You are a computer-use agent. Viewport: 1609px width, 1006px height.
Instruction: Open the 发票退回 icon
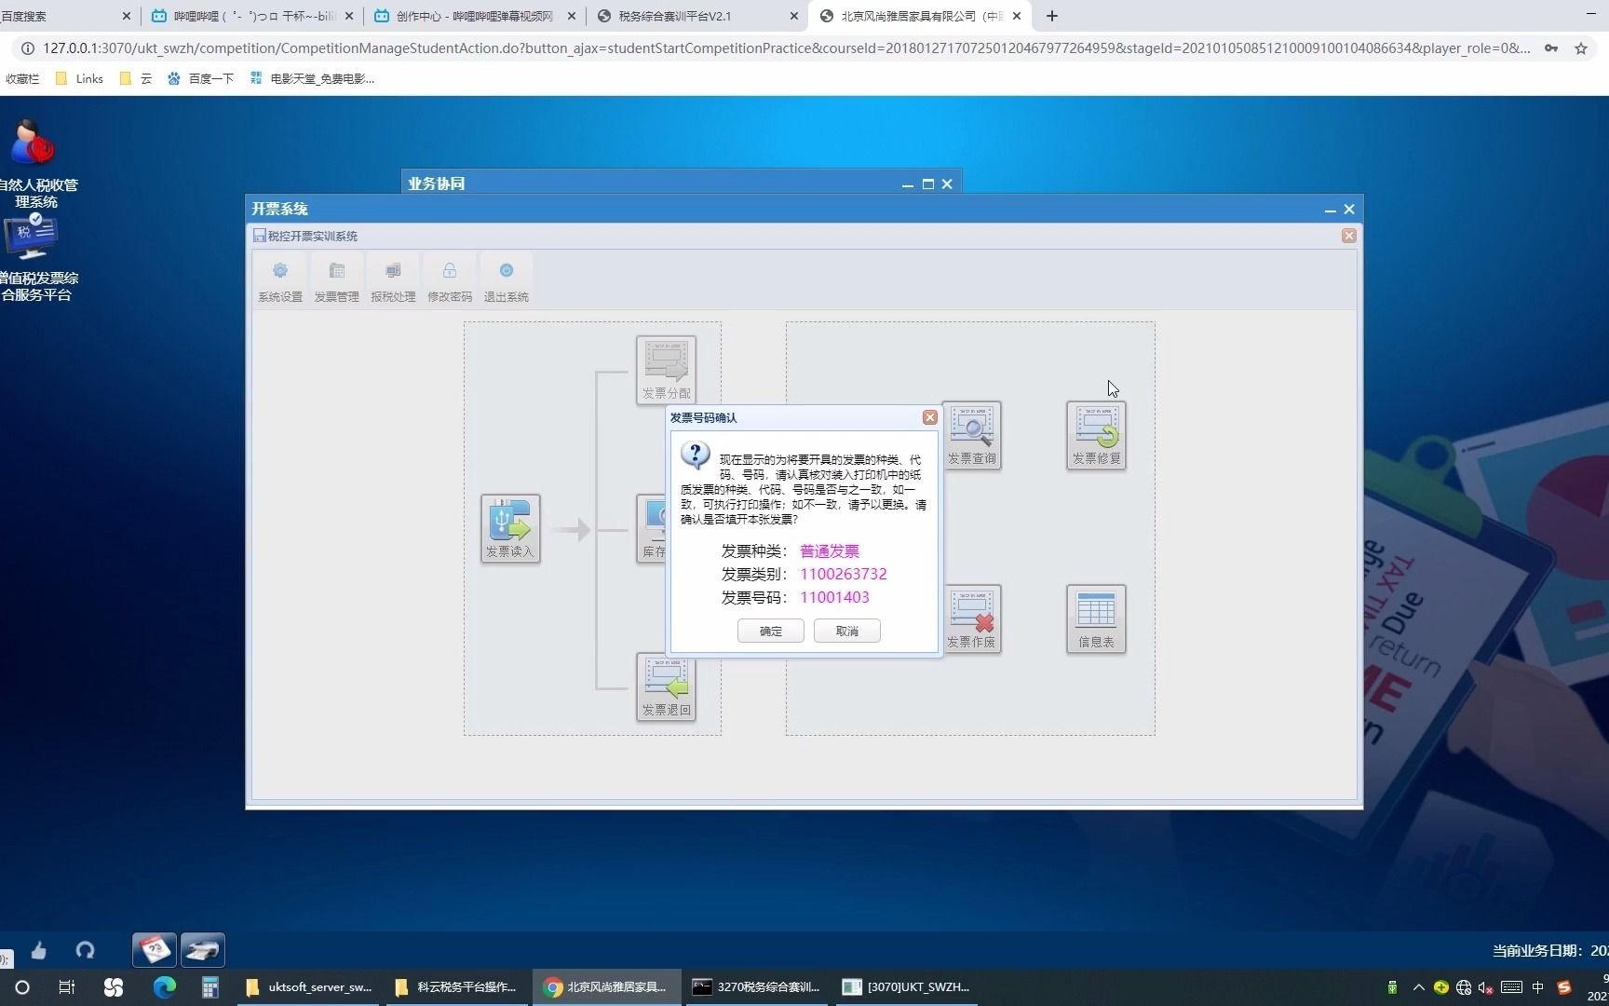(666, 687)
